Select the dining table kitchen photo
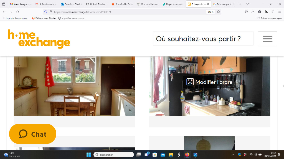This screenshot has width=284, height=159. 74,86
